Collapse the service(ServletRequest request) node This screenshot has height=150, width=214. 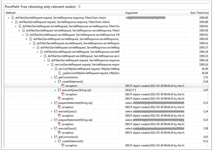[x=48, y=65]
